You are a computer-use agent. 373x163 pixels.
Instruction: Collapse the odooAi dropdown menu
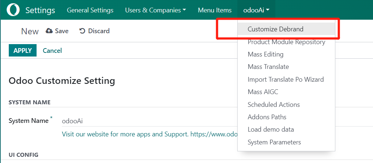256,10
